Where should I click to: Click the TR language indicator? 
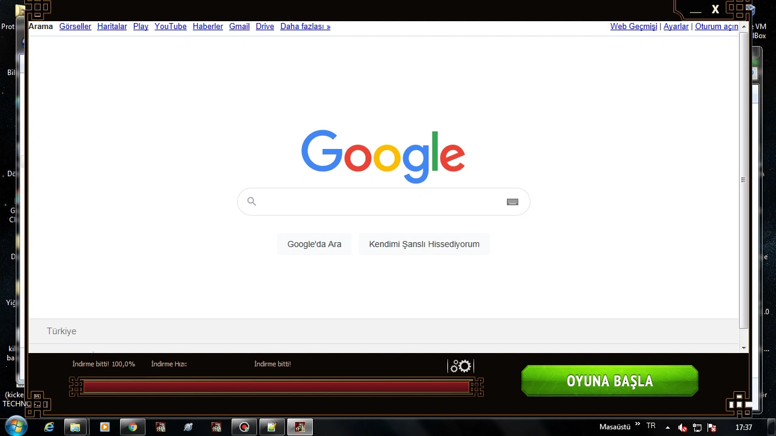pyautogui.click(x=651, y=426)
